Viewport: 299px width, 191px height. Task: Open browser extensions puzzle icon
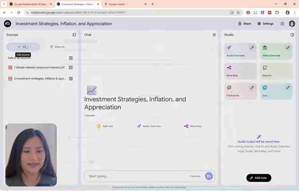(x=277, y=13)
